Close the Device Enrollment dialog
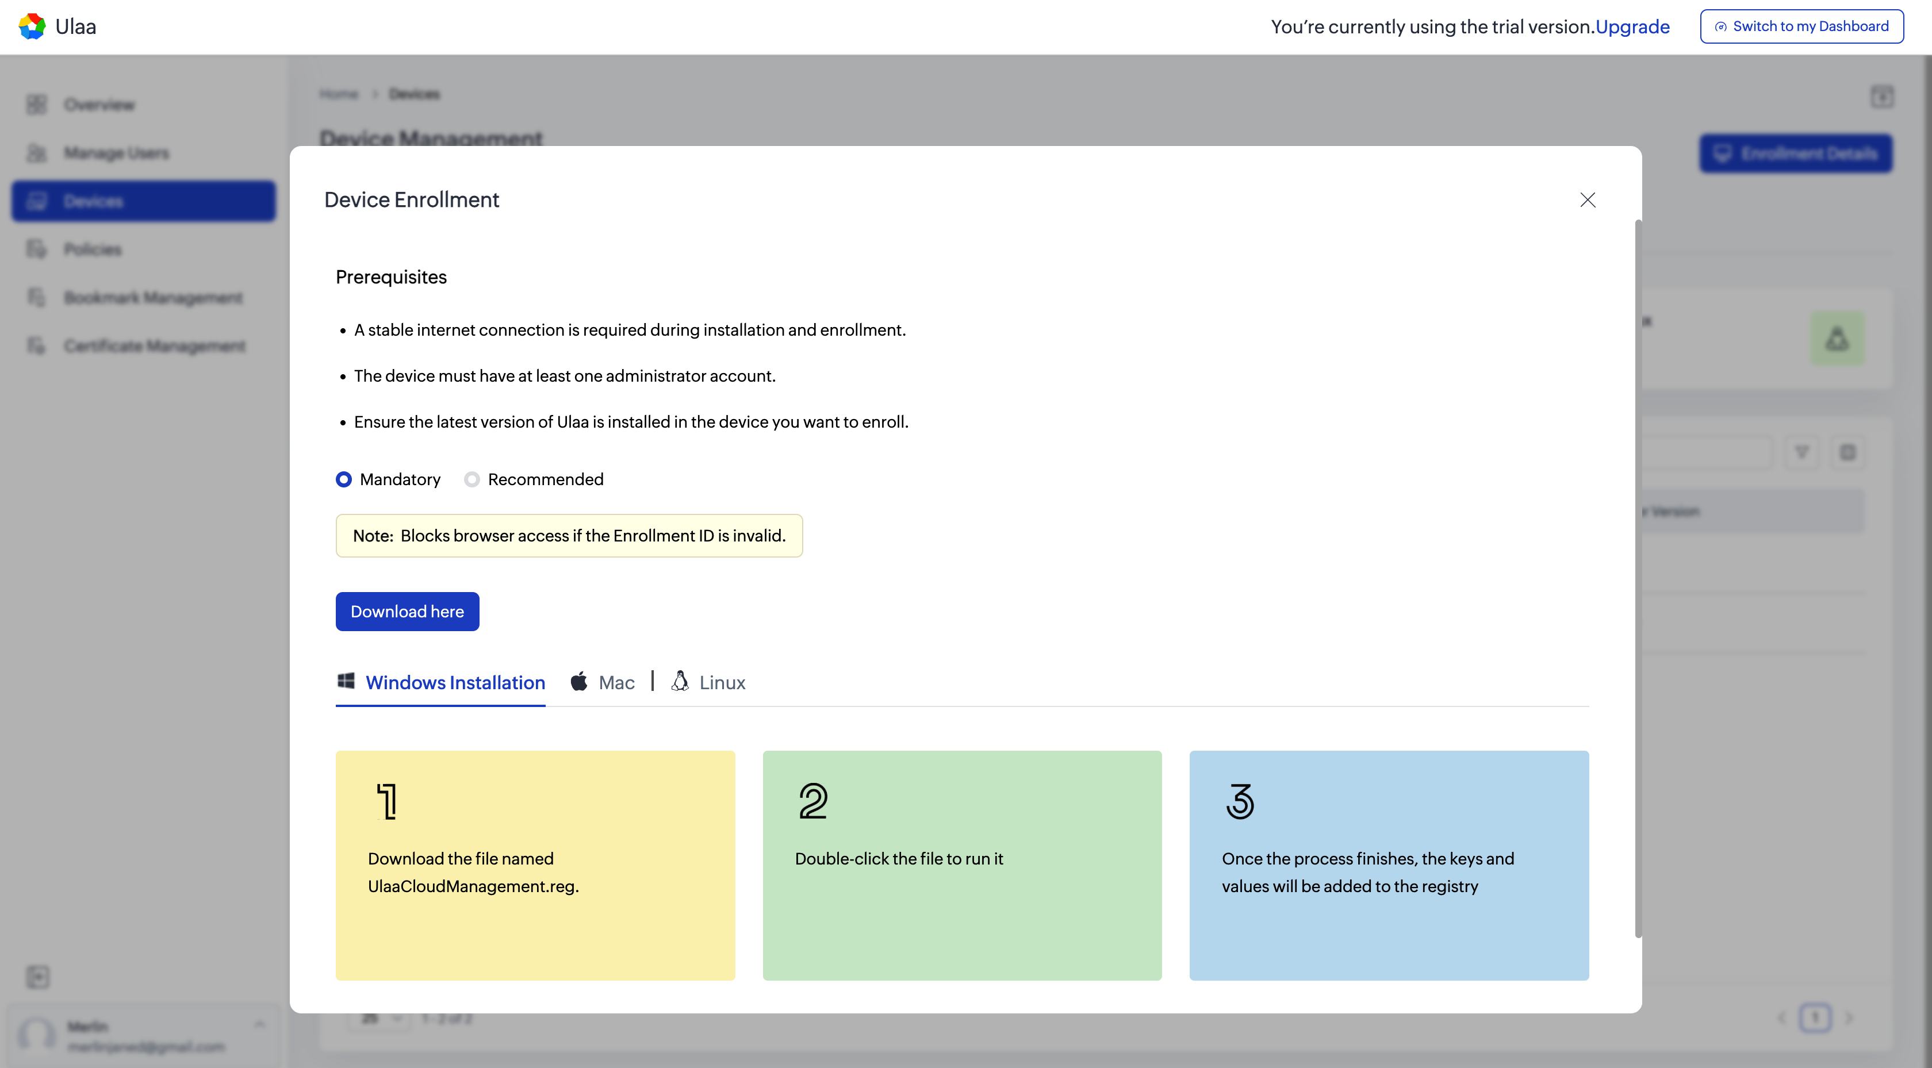This screenshot has width=1932, height=1068. point(1587,199)
